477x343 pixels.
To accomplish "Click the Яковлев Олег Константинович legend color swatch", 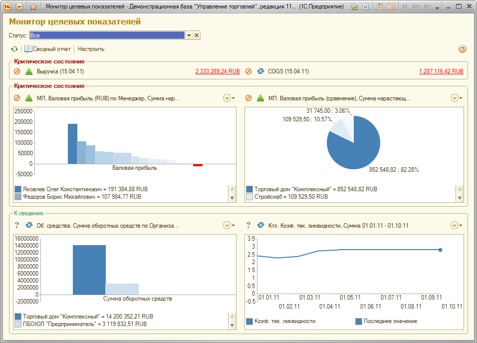I will 18,189.
